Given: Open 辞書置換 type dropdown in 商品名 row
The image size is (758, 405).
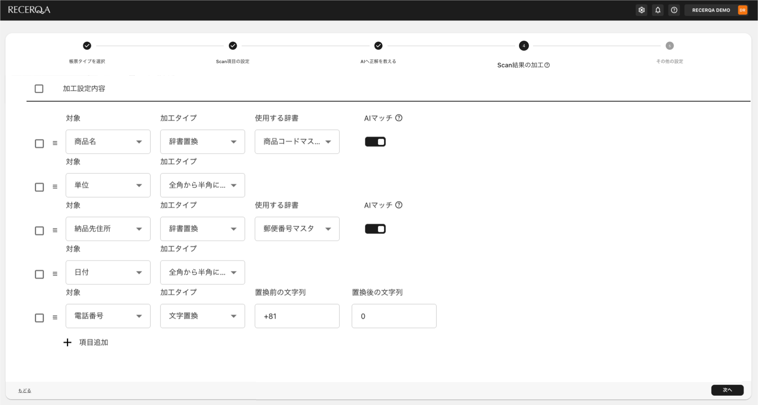Looking at the screenshot, I should point(203,142).
